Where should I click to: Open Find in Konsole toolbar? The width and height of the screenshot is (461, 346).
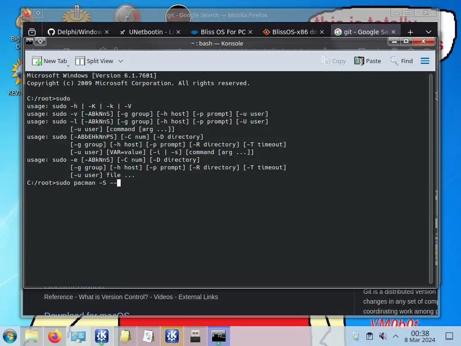[401, 61]
